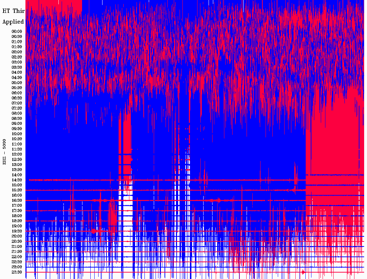Select the 13:30 time label
The height and width of the screenshot is (279, 367).
tap(17, 170)
